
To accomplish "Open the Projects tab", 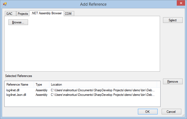I will coord(23,14).
